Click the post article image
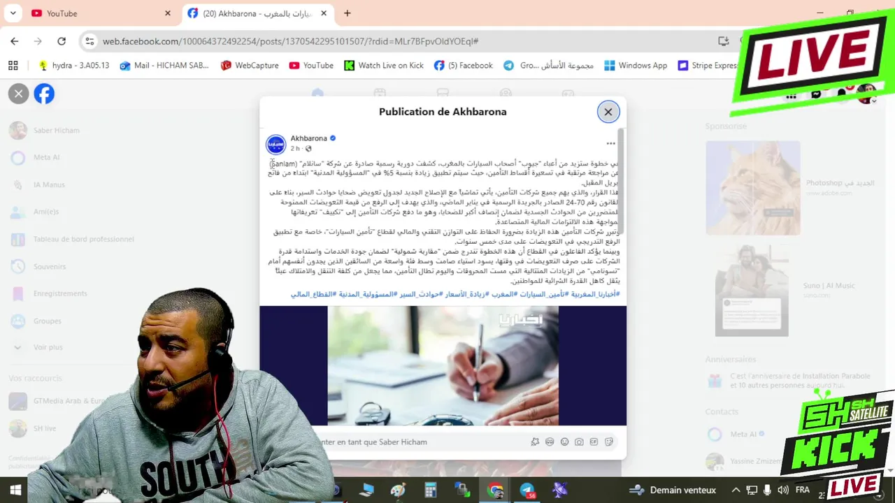 pos(443,365)
